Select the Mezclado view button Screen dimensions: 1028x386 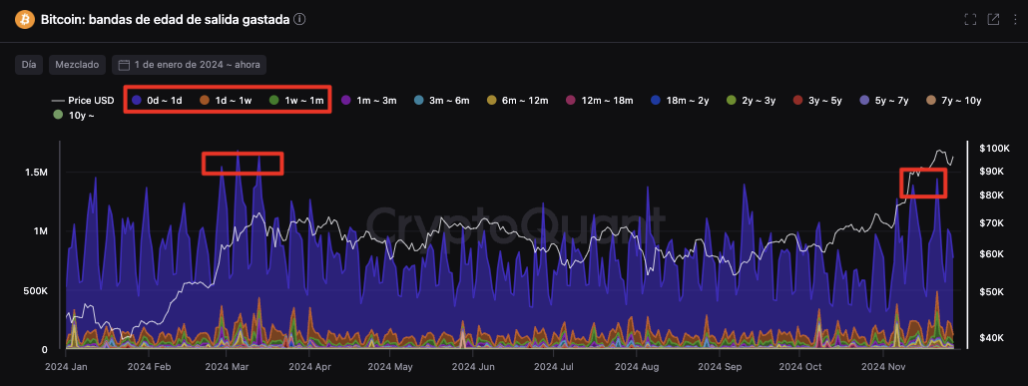click(77, 65)
